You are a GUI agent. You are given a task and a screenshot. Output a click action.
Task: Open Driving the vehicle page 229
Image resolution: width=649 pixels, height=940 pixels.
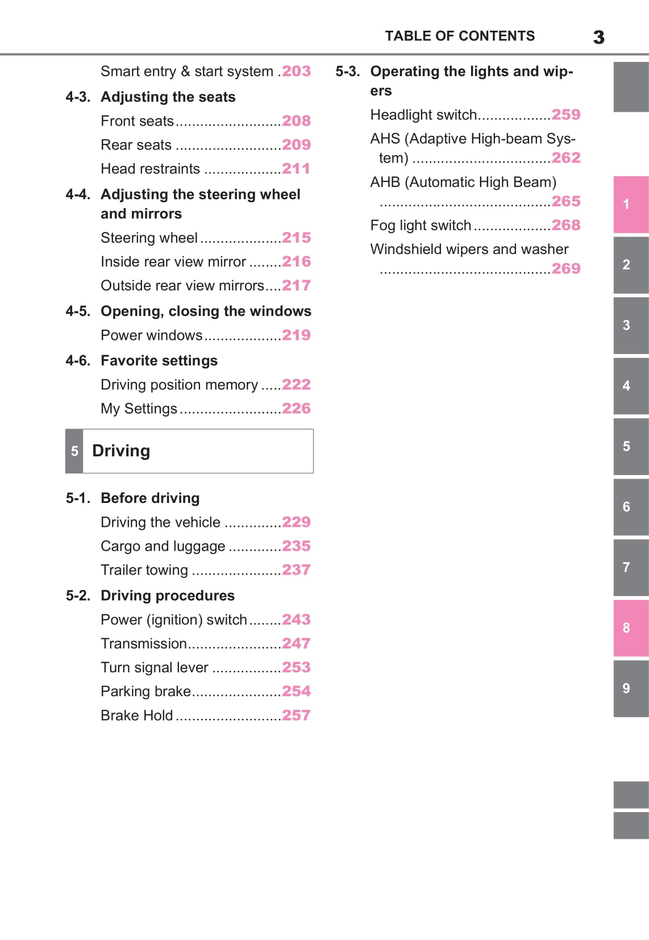296,522
